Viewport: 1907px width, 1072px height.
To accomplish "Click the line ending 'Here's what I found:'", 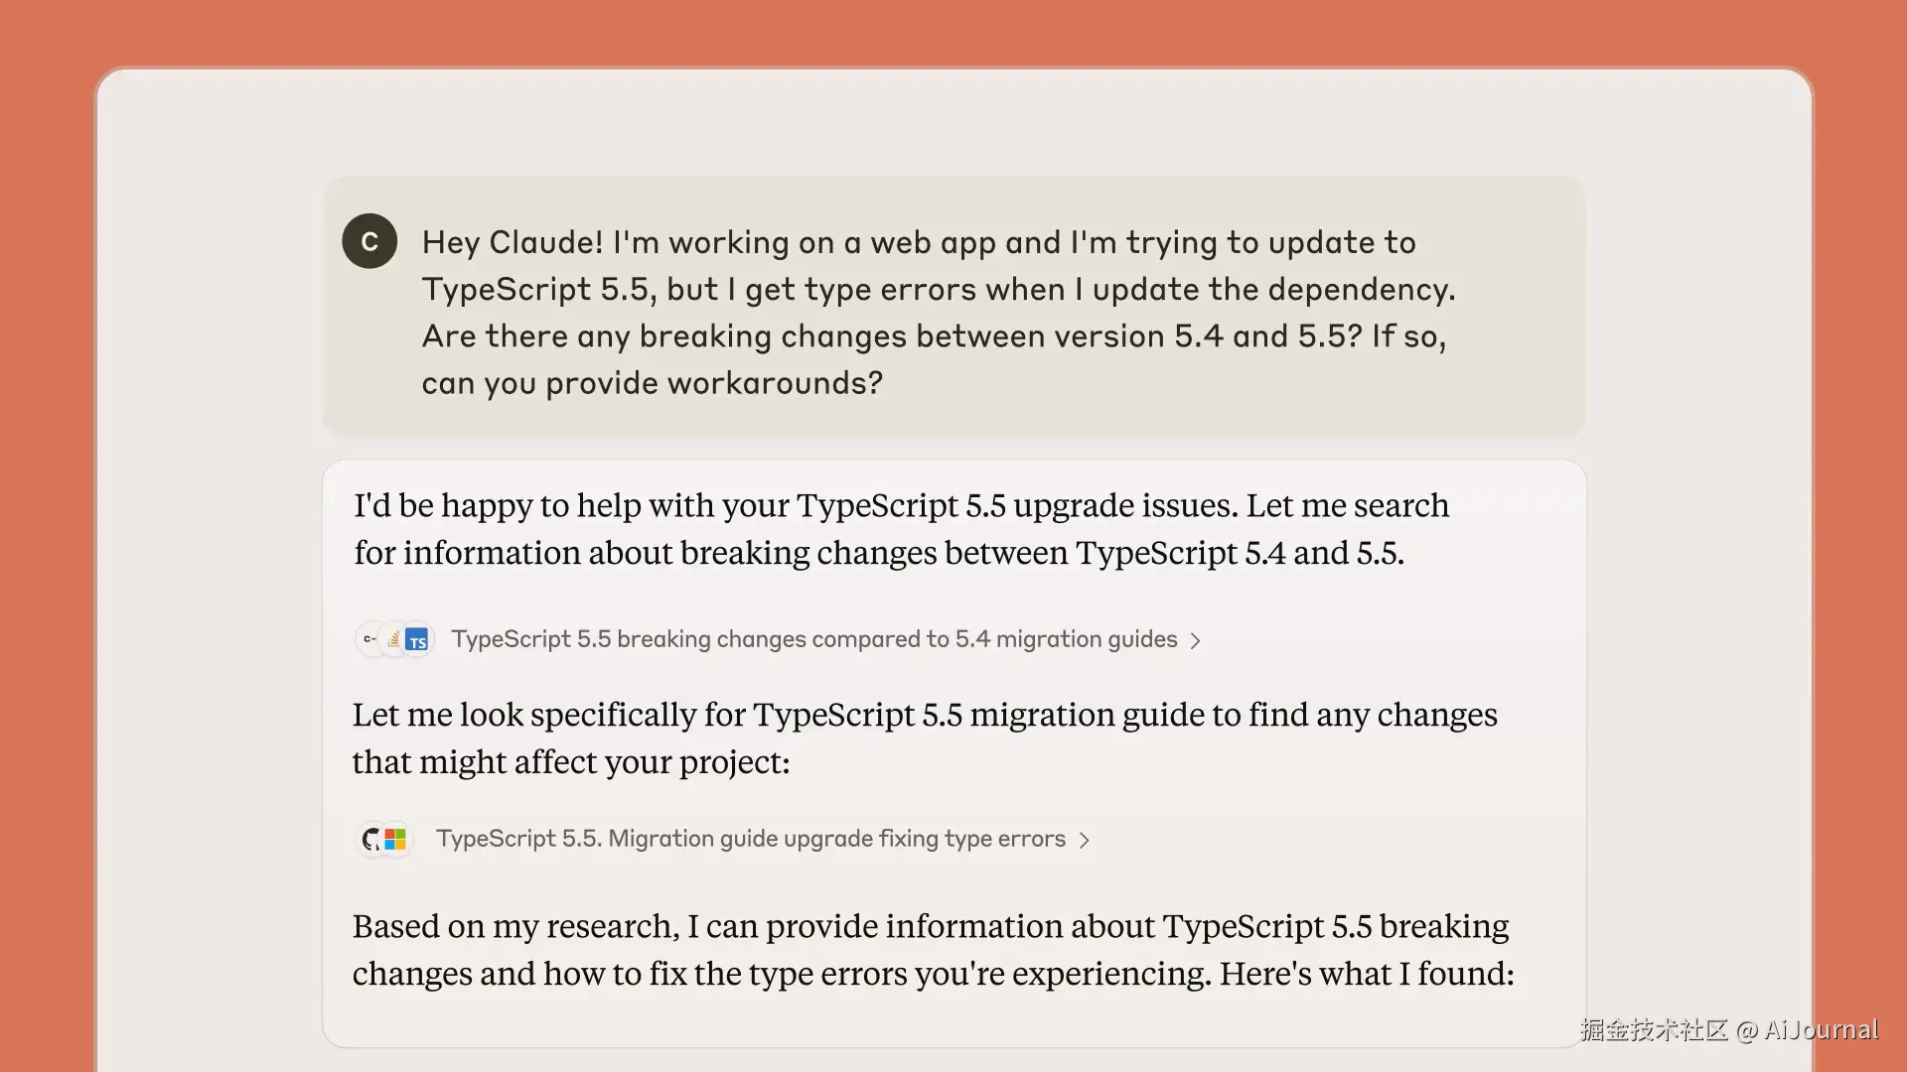I will pyautogui.click(x=932, y=974).
